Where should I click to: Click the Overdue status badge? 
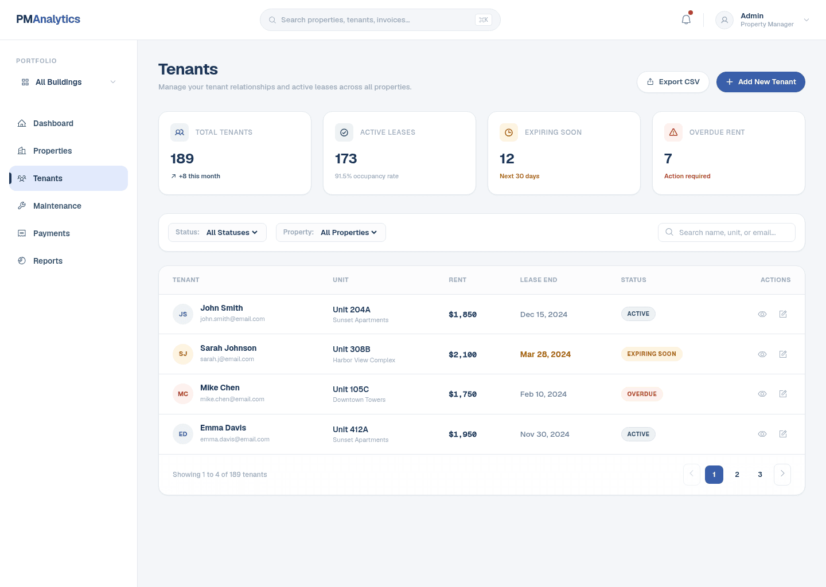pos(642,394)
